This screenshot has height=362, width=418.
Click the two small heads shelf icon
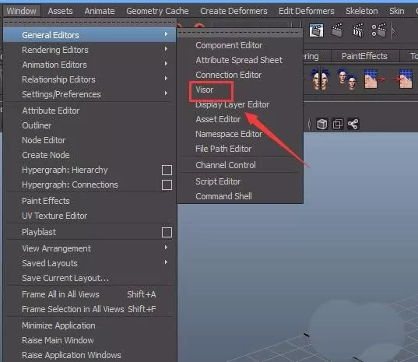347,79
